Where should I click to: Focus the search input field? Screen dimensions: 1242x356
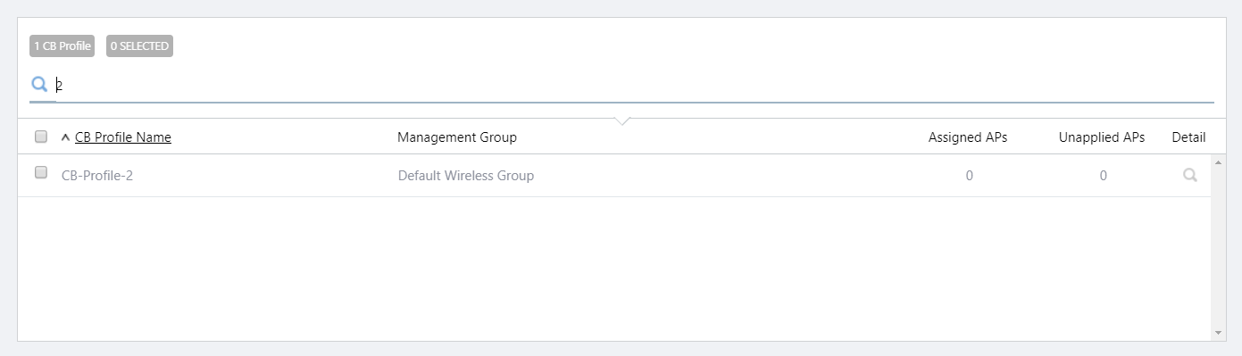tap(634, 86)
